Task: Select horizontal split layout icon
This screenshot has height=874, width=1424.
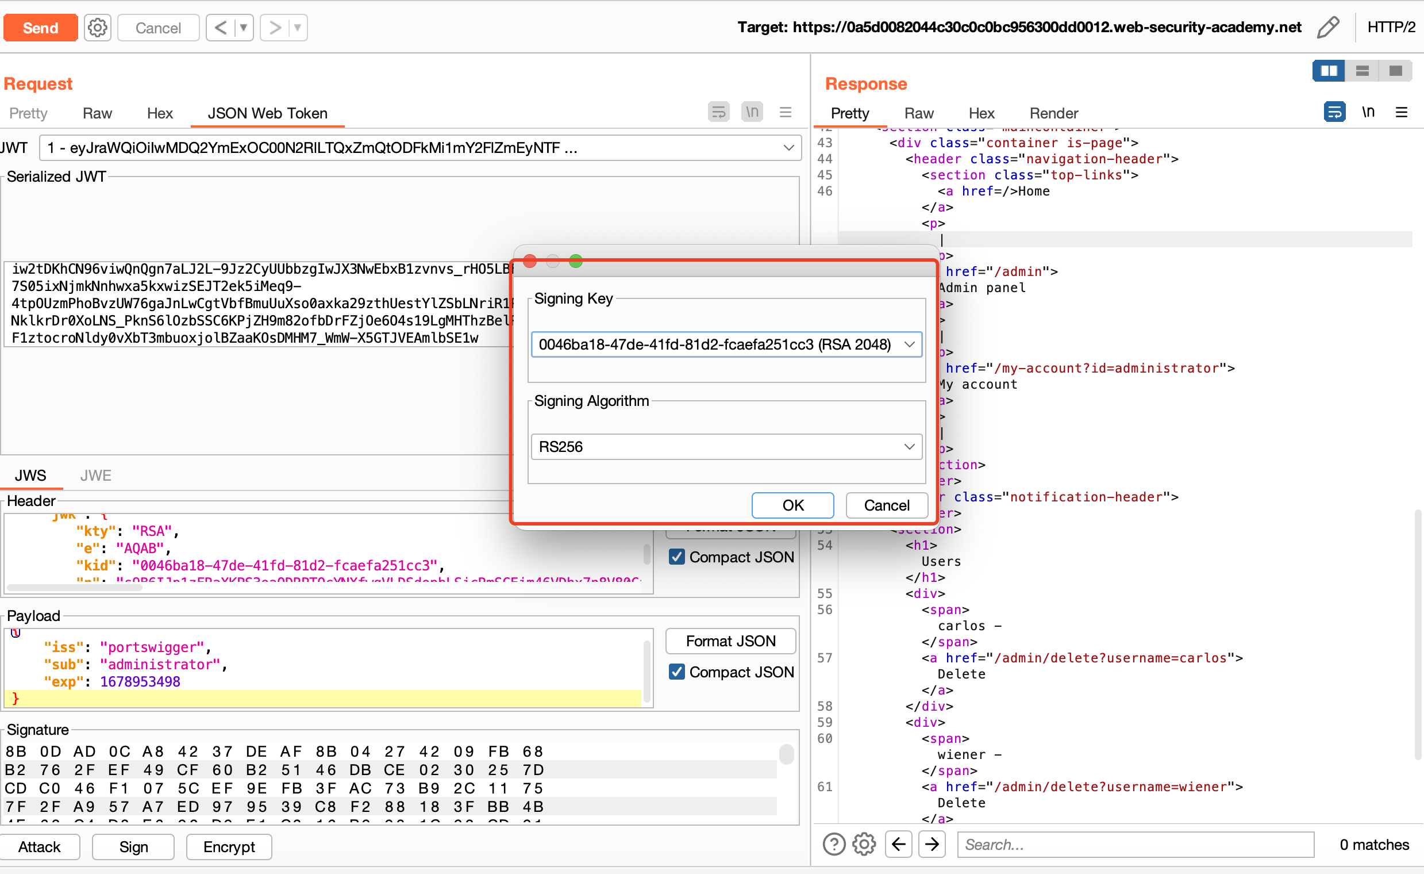Action: pos(1361,71)
